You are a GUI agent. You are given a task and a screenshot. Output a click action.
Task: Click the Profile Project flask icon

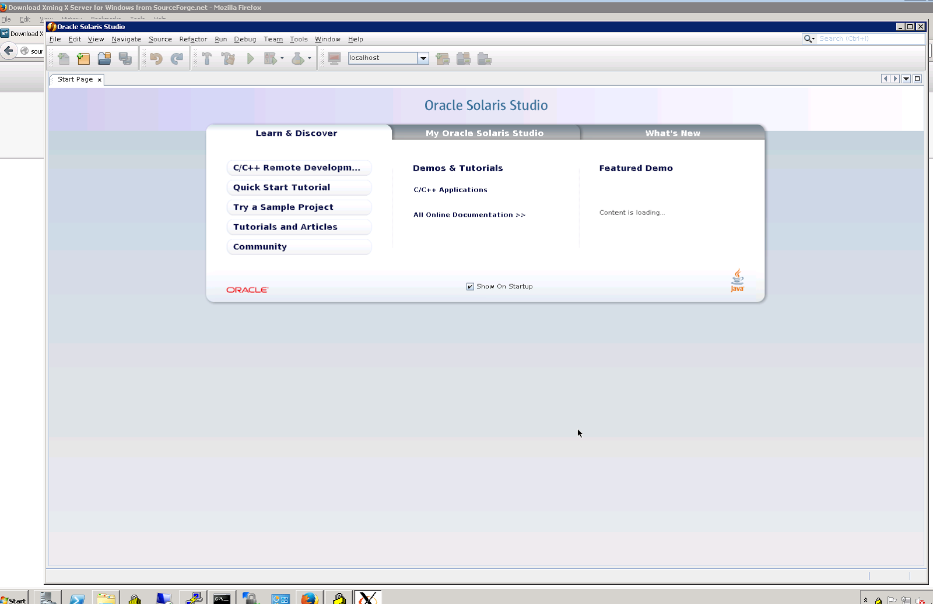click(x=297, y=58)
